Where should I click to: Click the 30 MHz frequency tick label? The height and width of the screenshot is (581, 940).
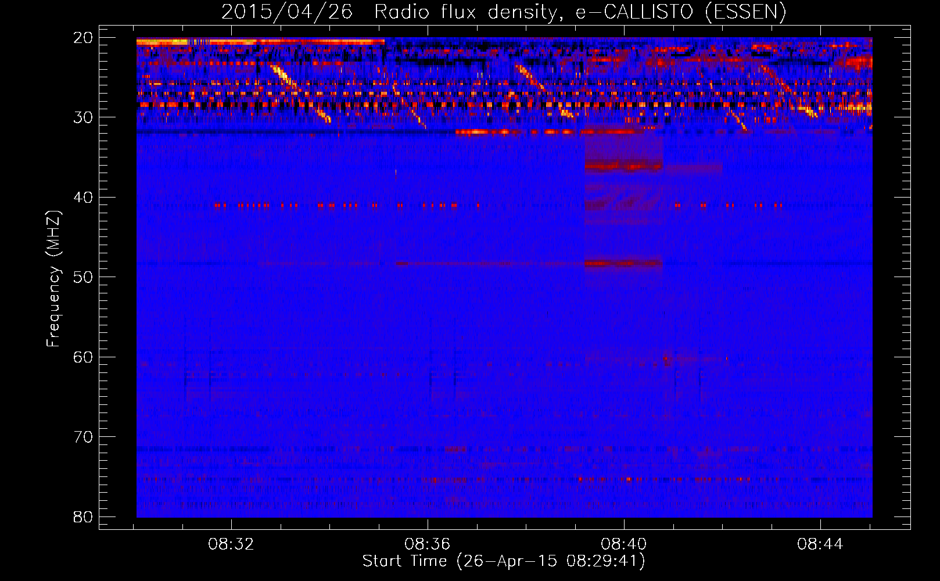pos(84,117)
